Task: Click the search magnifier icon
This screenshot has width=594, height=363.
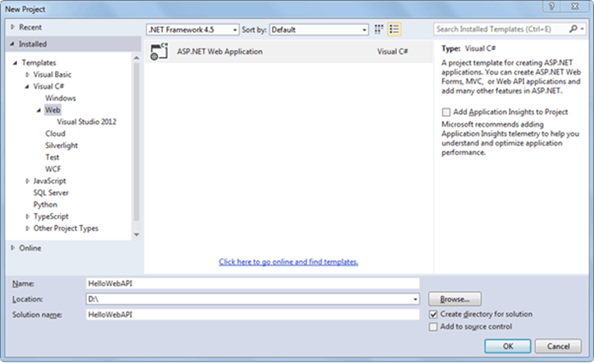Action: tap(573, 29)
